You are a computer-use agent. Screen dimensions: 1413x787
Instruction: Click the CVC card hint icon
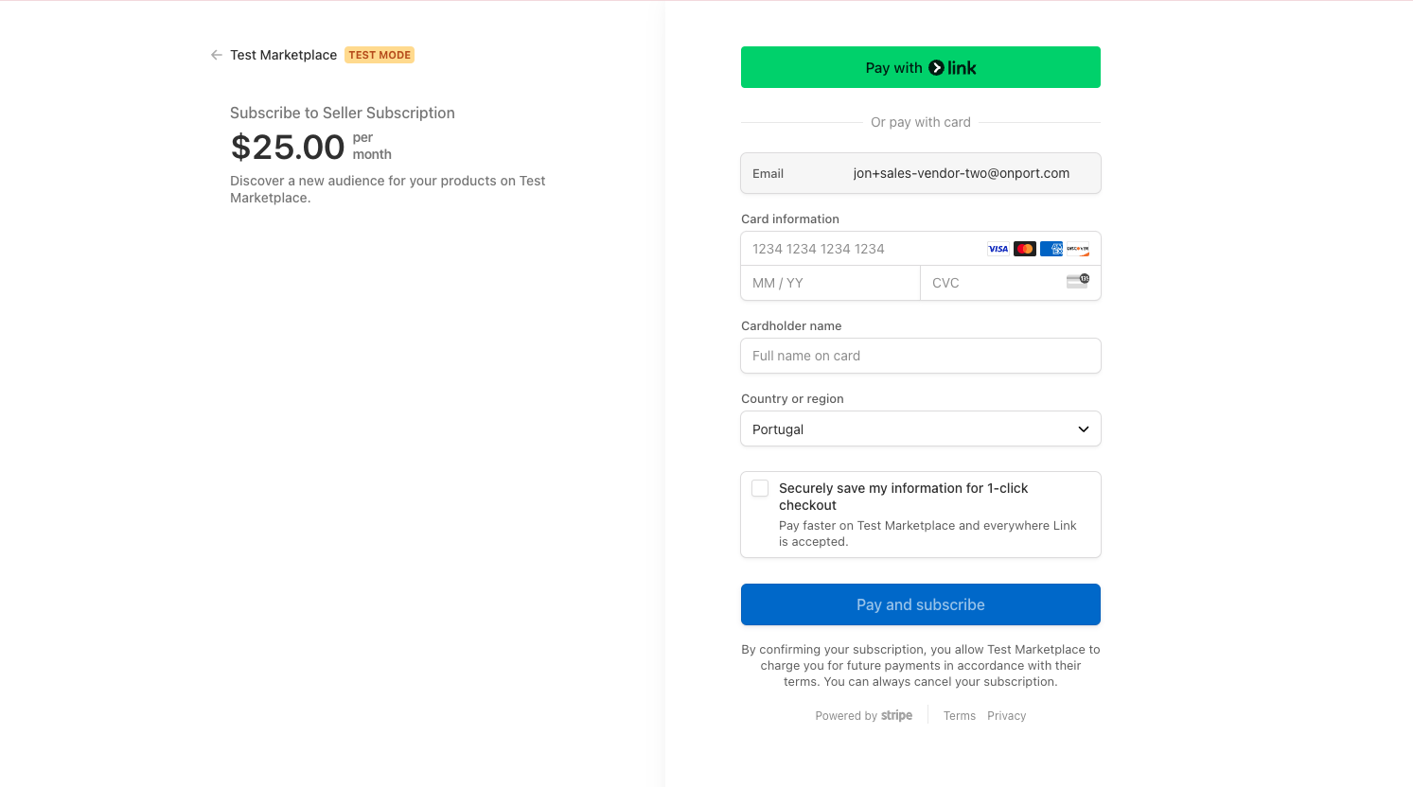1078,281
